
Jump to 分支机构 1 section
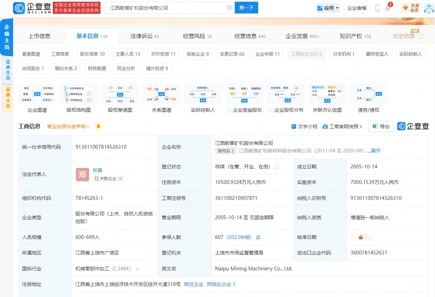click(344, 54)
